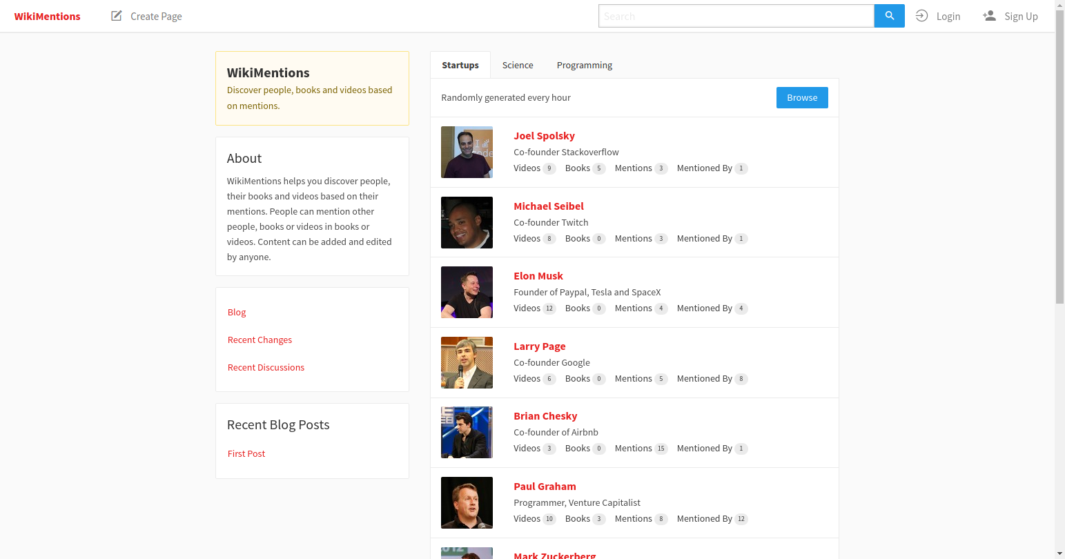
Task: Click the Login arrow icon
Action: 921,15
